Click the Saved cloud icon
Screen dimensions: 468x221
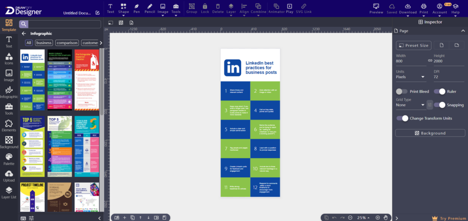pyautogui.click(x=392, y=9)
